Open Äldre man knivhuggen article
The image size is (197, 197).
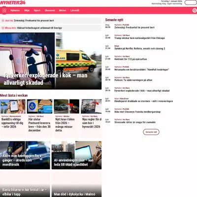pyautogui.click(x=25, y=155)
